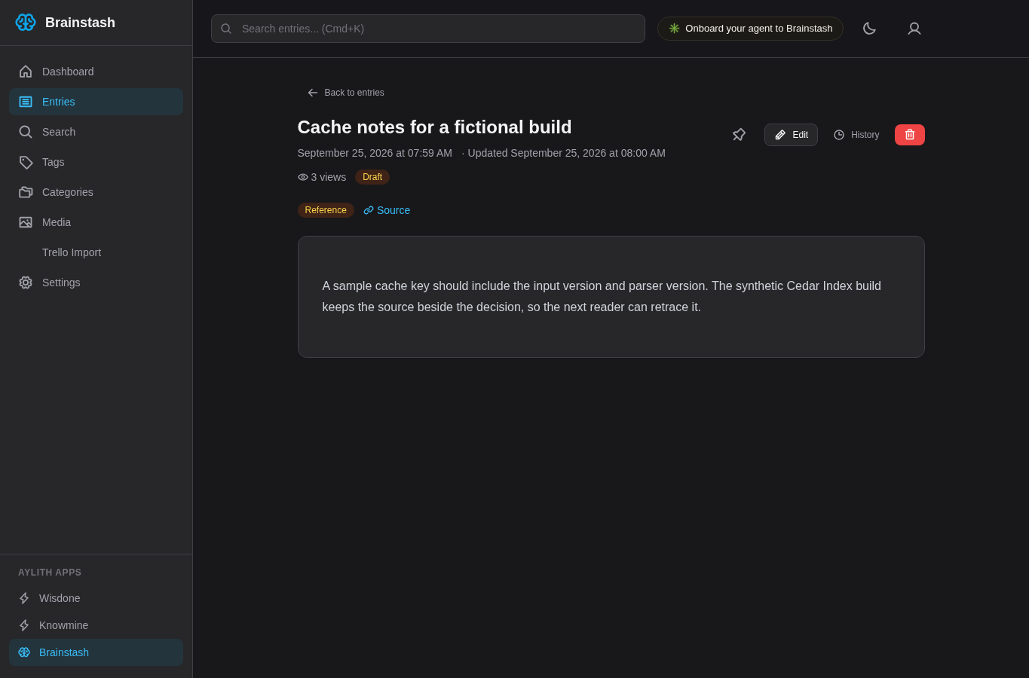Go back to entries

345,93
